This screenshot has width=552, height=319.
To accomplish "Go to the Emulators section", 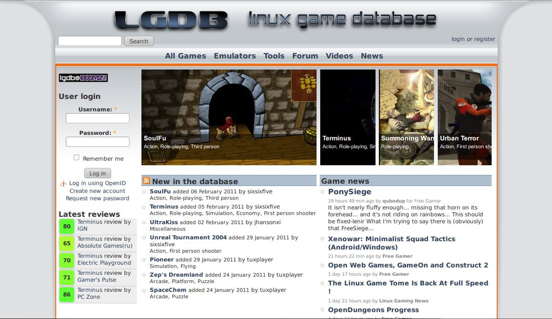I will 235,56.
